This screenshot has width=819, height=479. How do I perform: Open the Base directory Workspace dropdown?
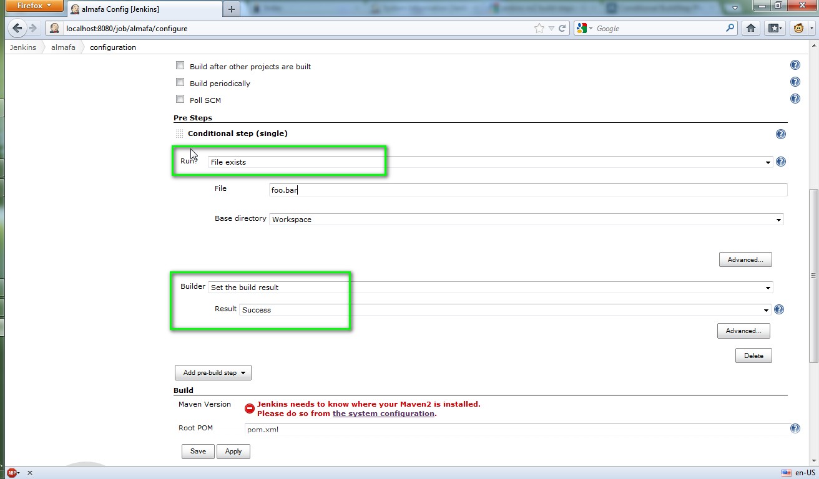click(778, 219)
